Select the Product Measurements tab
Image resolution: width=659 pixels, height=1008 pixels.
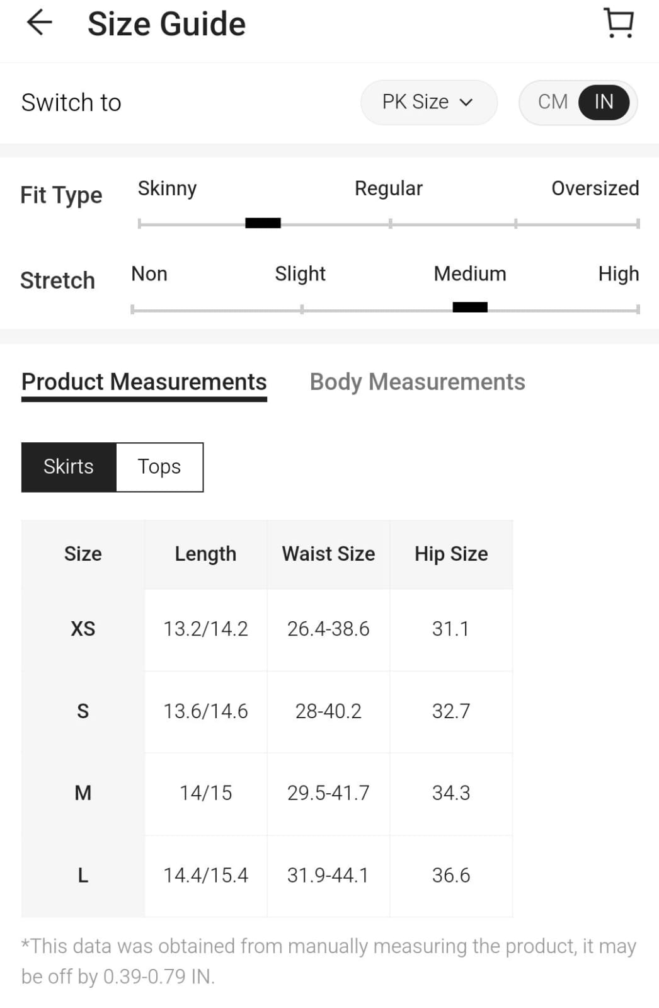click(x=144, y=382)
